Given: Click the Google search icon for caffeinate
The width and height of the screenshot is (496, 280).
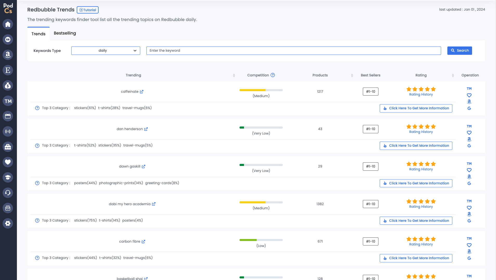Looking at the screenshot, I should click(469, 108).
